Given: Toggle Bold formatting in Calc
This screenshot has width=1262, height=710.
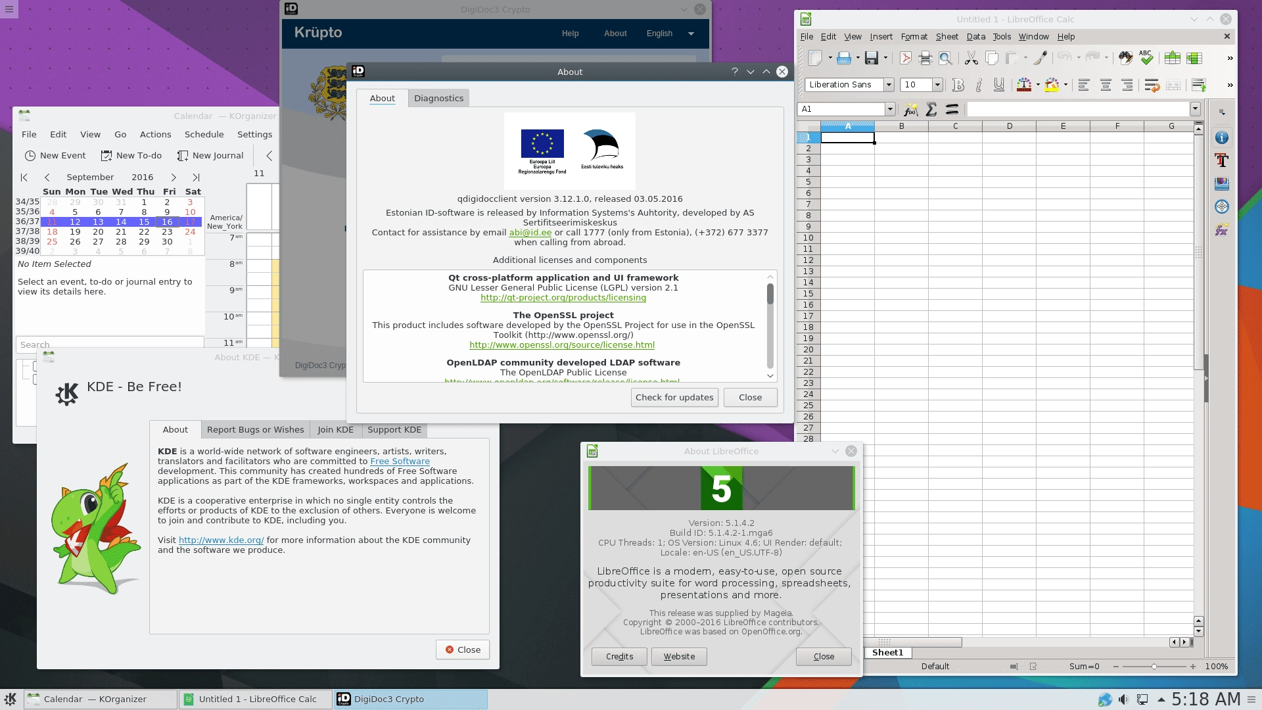Looking at the screenshot, I should tap(958, 85).
